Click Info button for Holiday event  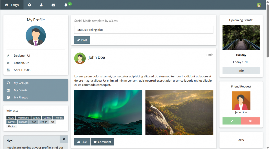(241, 71)
